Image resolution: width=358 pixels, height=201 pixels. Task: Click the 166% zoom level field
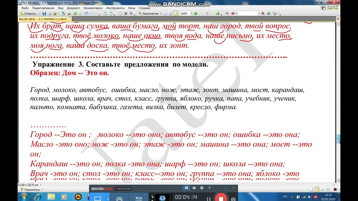pos(185,13)
